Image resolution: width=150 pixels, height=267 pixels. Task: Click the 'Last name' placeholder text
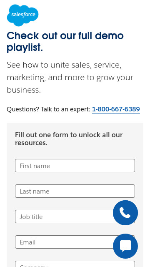[x=35, y=191]
